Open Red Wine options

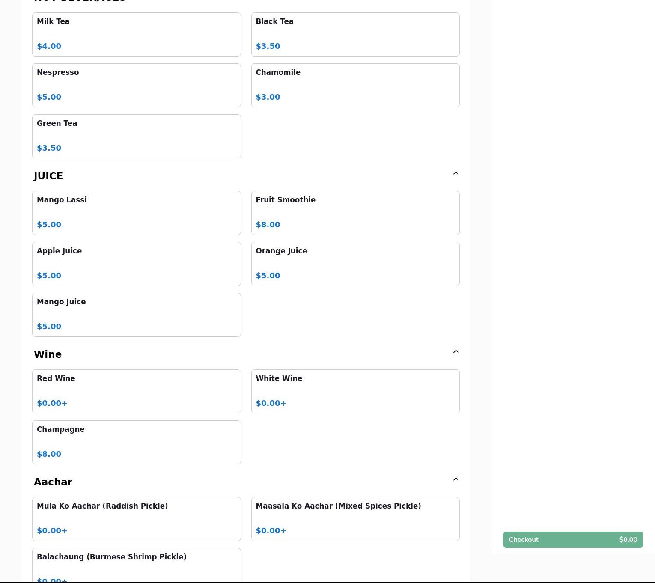tap(136, 391)
